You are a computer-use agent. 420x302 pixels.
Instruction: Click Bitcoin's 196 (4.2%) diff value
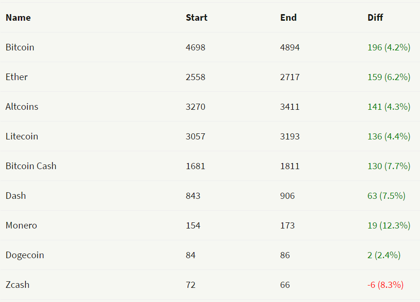click(x=388, y=47)
